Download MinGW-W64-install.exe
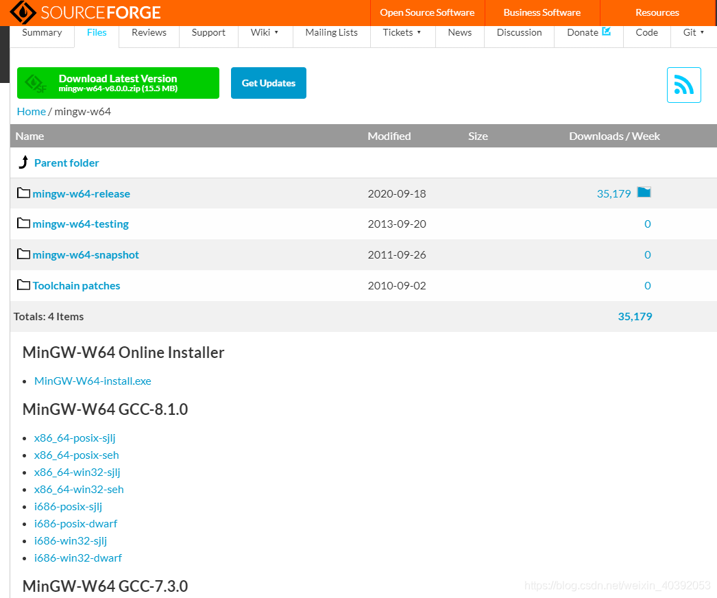This screenshot has height=598, width=717. [x=93, y=381]
